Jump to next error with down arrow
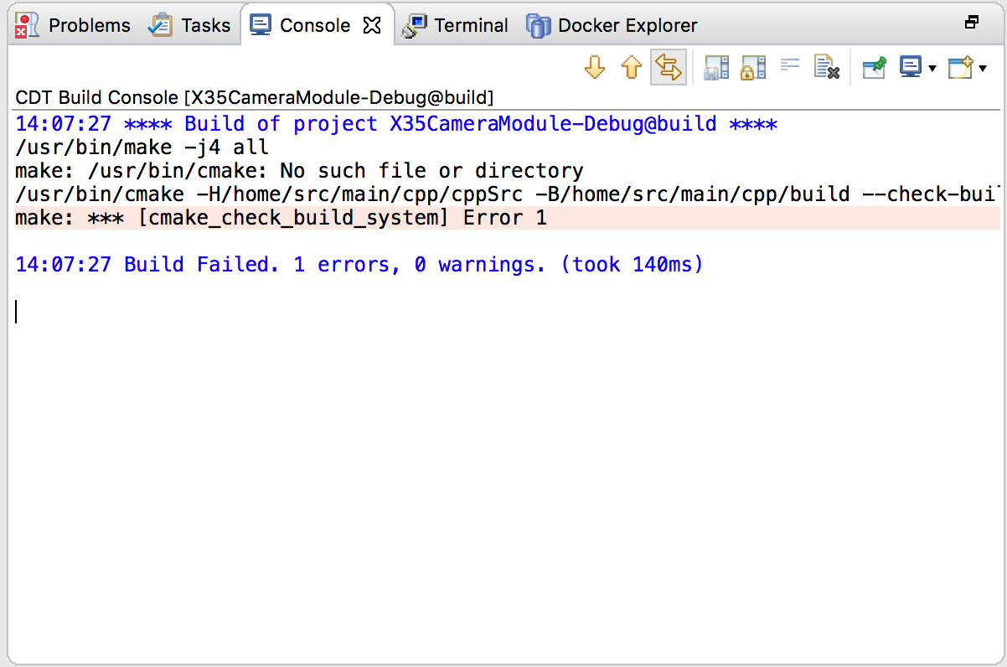Image resolution: width=1007 pixels, height=667 pixels. pos(595,68)
